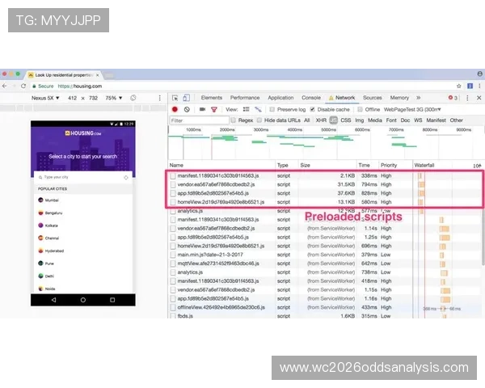Click the housing.com address bar
Screen dimensions: 485x388
tap(241, 86)
